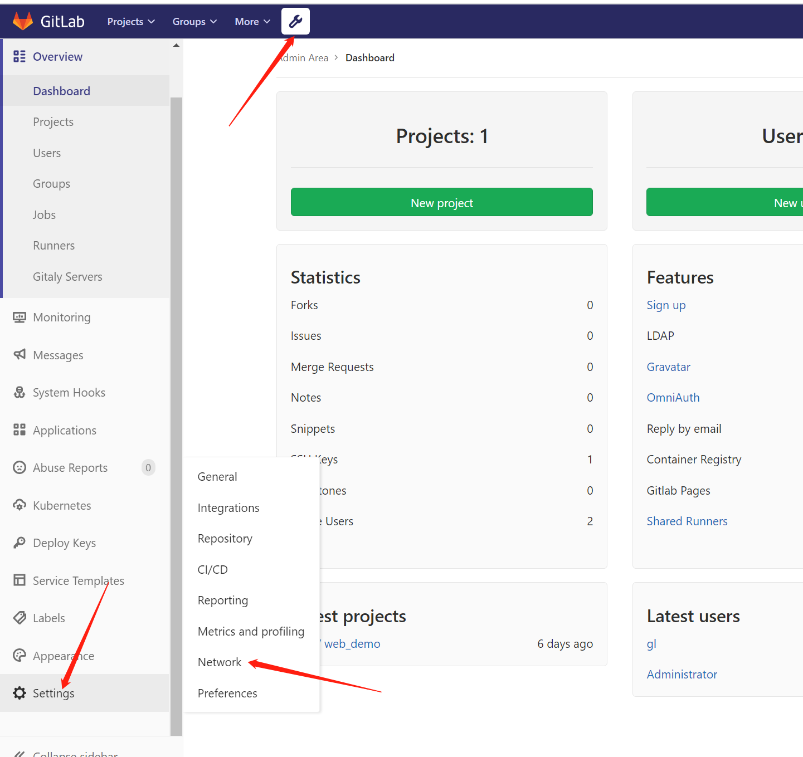The width and height of the screenshot is (803, 757).
Task: Click the Kubernetes sidebar label
Action: point(62,505)
